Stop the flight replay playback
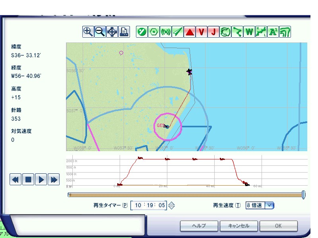The height and width of the screenshot is (238, 318). [x=28, y=180]
